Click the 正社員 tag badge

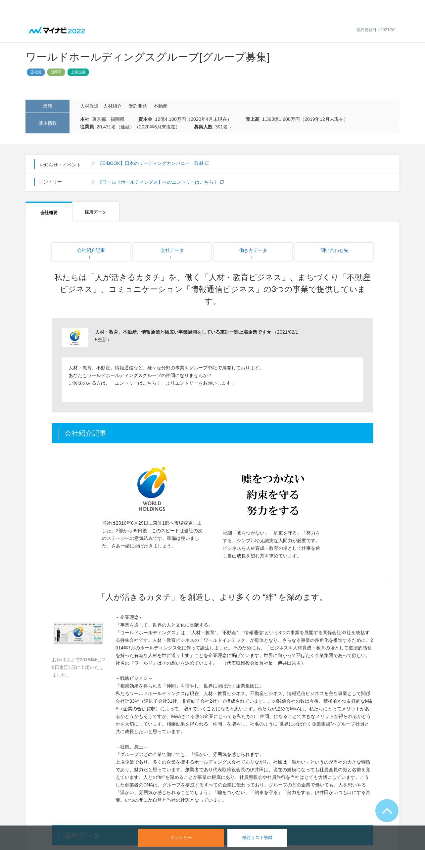[x=36, y=72]
